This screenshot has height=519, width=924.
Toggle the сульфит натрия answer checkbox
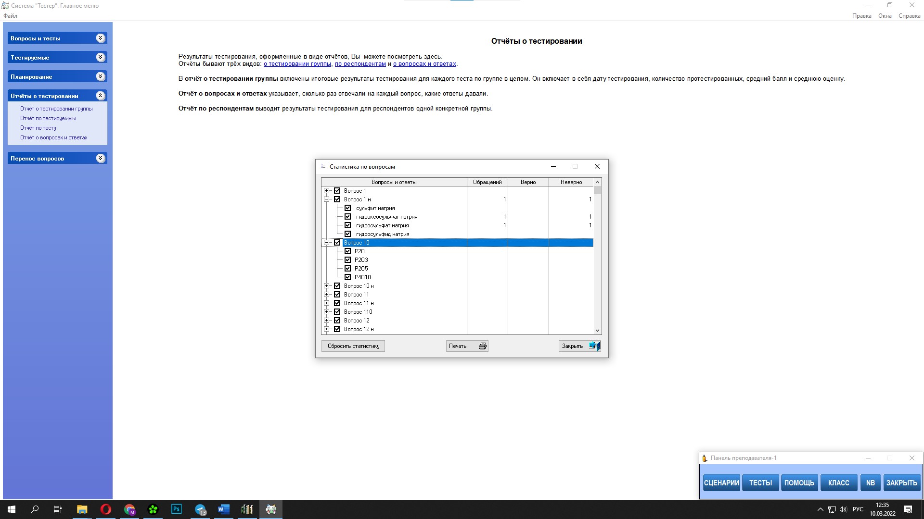coord(348,208)
